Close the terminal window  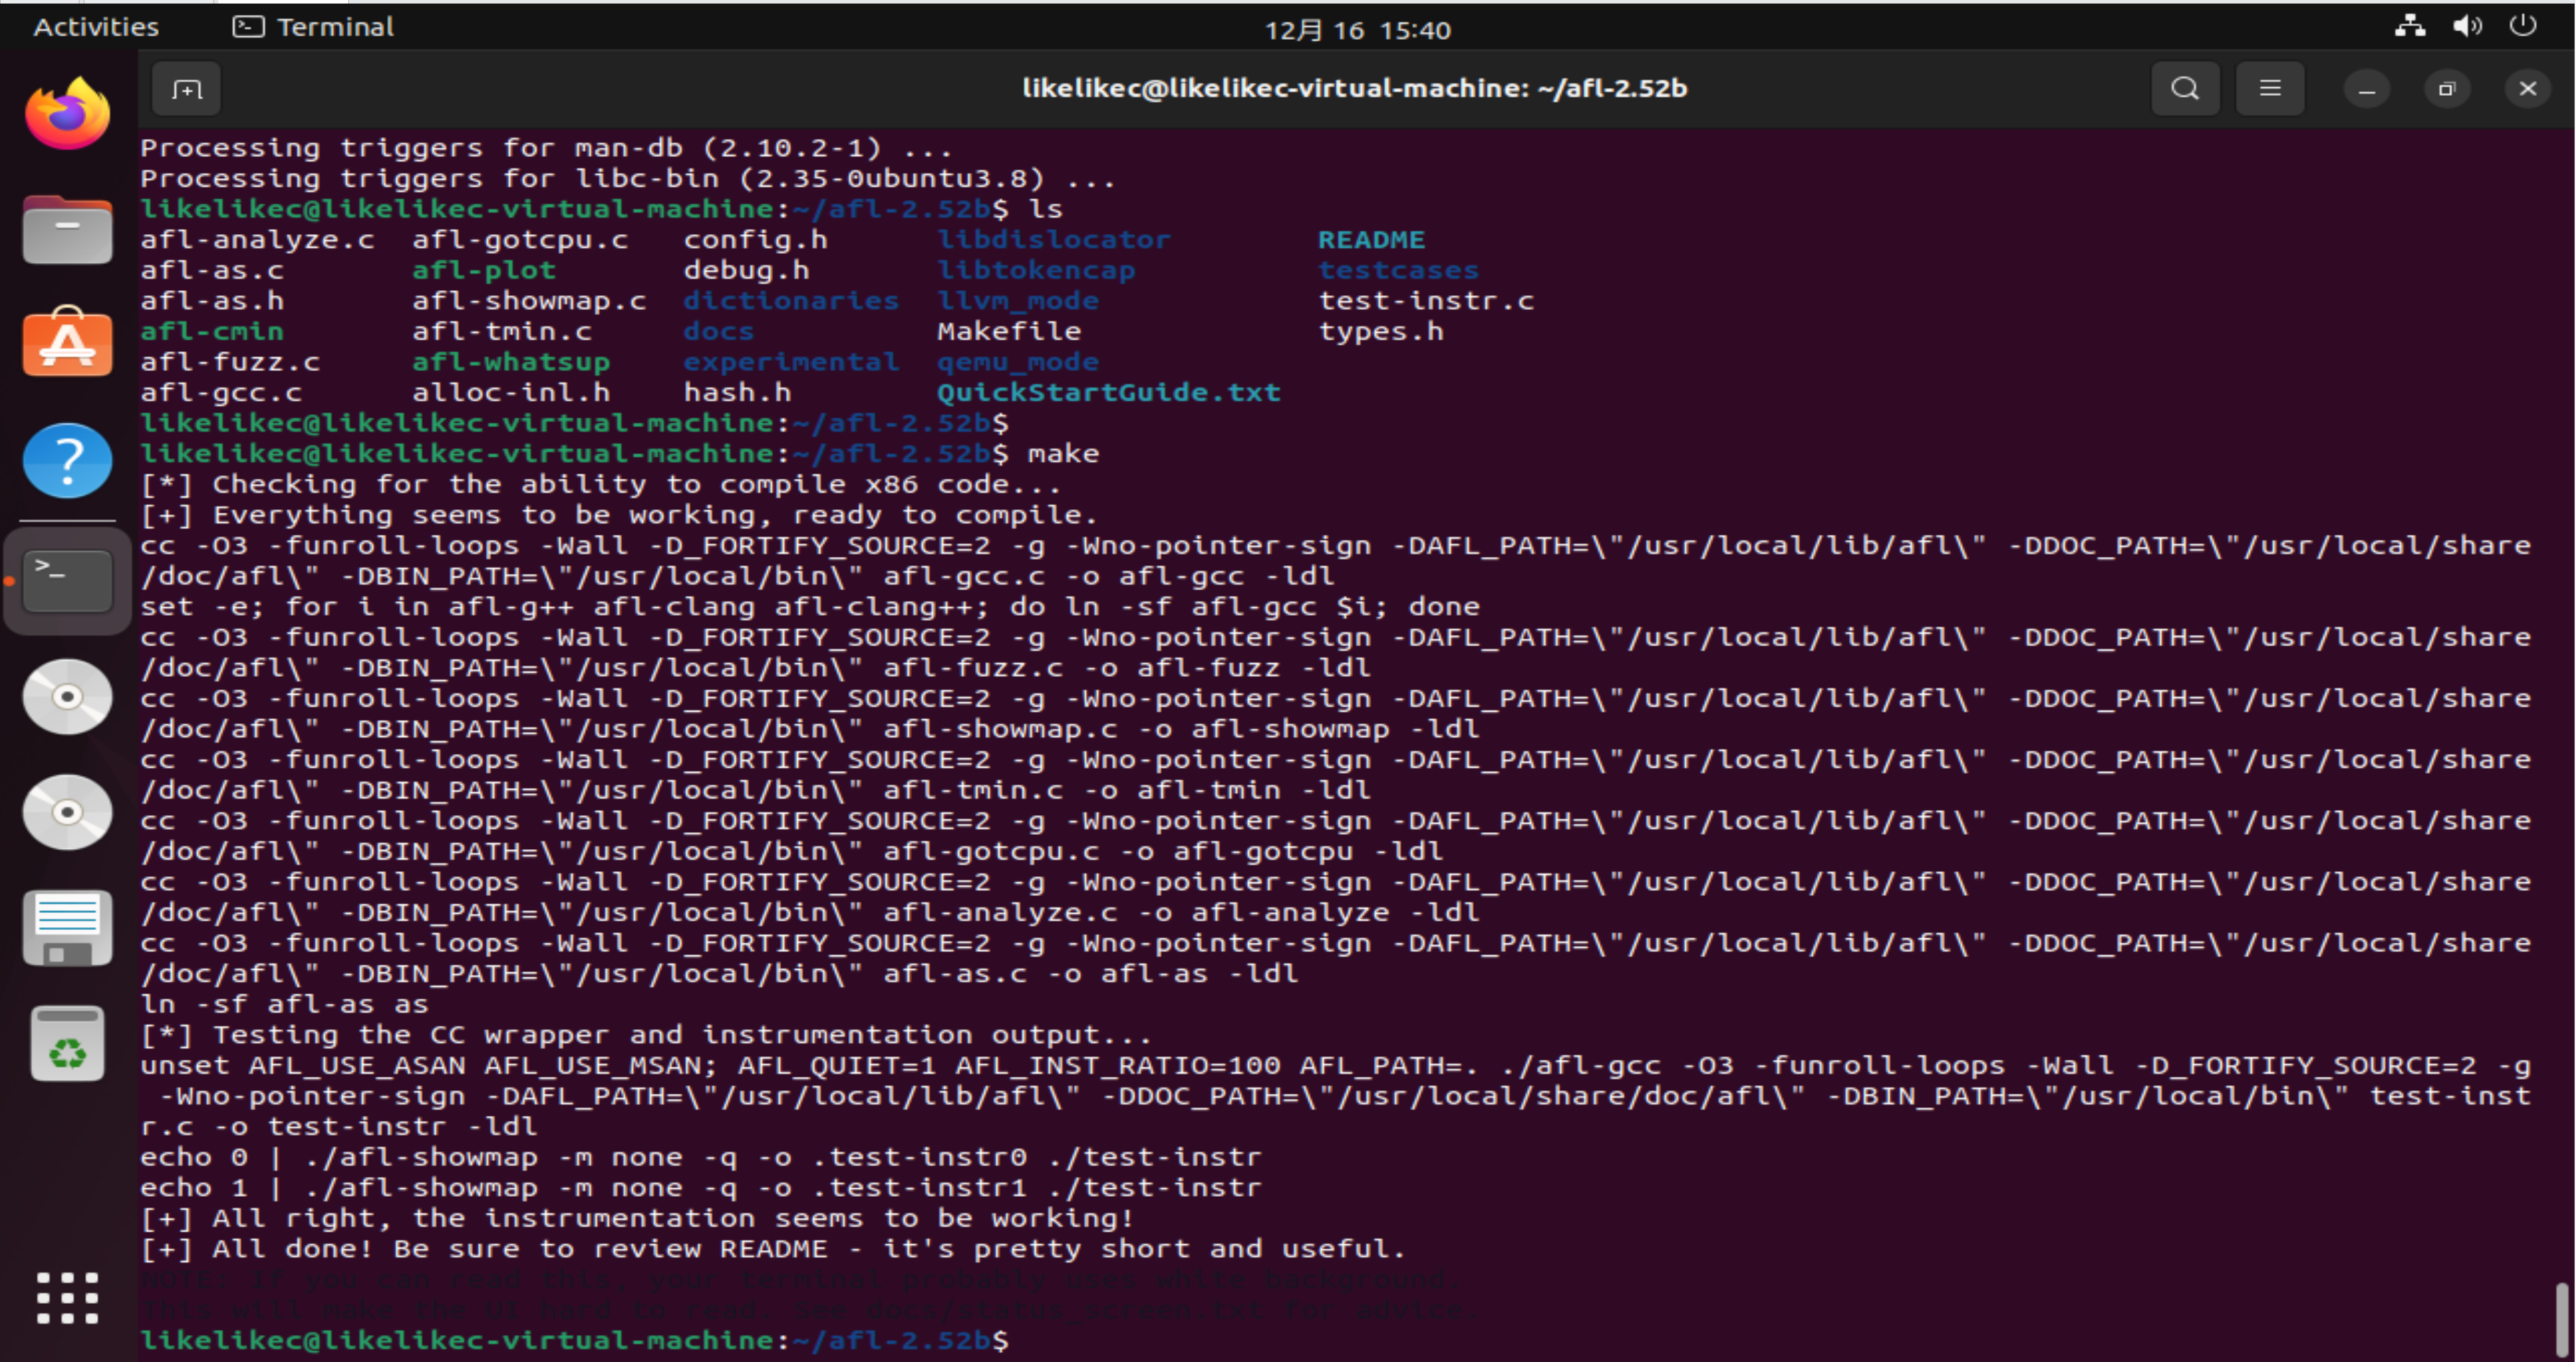pyautogui.click(x=2528, y=89)
